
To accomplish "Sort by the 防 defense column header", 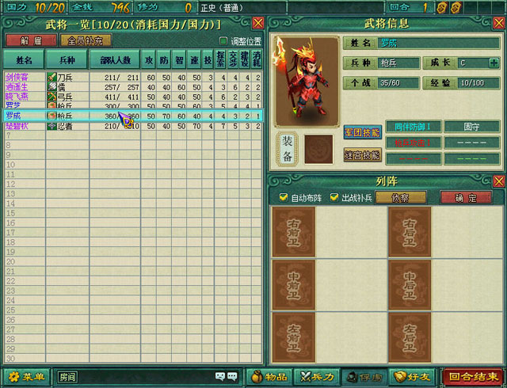I will tap(164, 59).
